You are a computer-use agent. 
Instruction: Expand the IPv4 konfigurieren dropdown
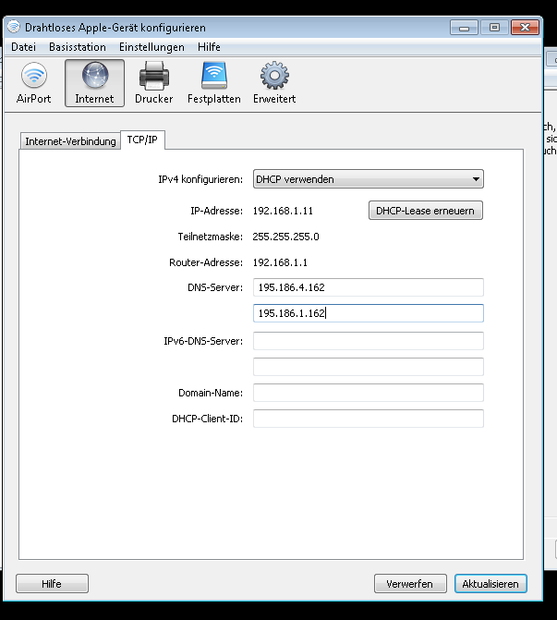pyautogui.click(x=369, y=179)
